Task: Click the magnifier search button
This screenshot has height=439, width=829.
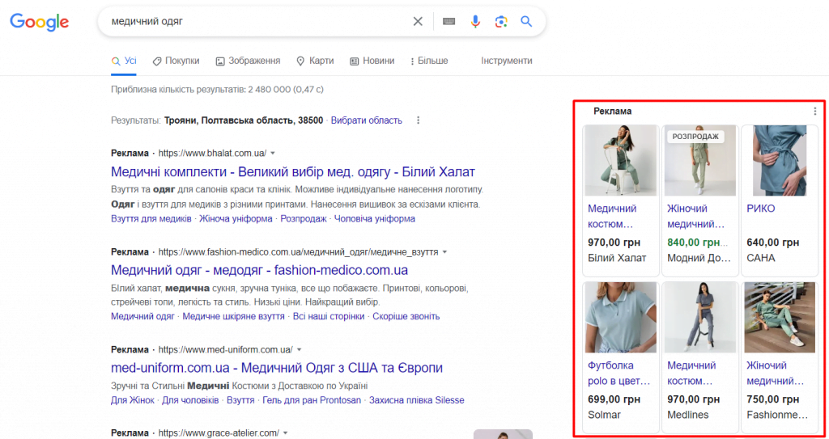Action: tap(526, 22)
